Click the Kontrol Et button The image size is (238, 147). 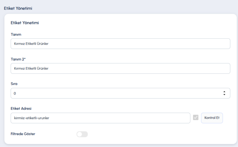click(212, 118)
